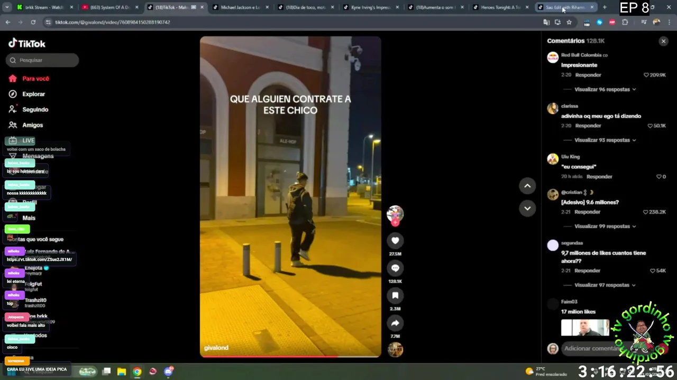Switch to Heroes Tonight tab
The height and width of the screenshot is (380, 677).
tap(500, 7)
